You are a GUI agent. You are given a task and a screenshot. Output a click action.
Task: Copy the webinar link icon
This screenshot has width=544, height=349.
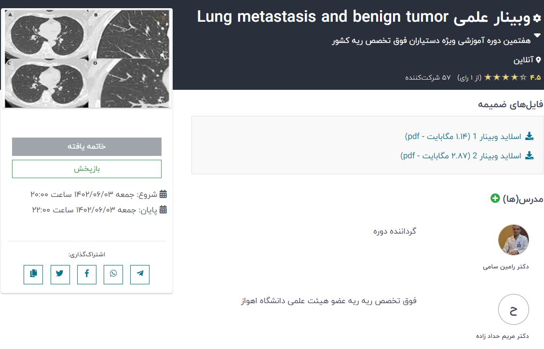click(x=33, y=274)
